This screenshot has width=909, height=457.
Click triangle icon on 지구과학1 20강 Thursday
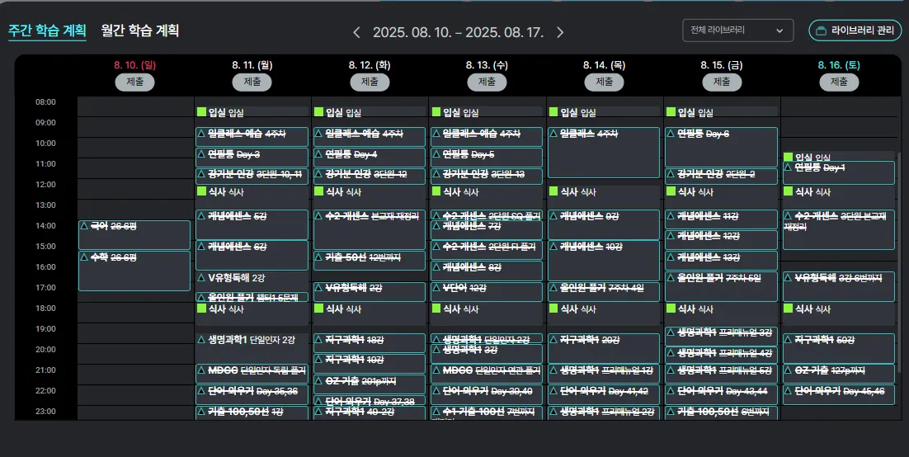553,340
